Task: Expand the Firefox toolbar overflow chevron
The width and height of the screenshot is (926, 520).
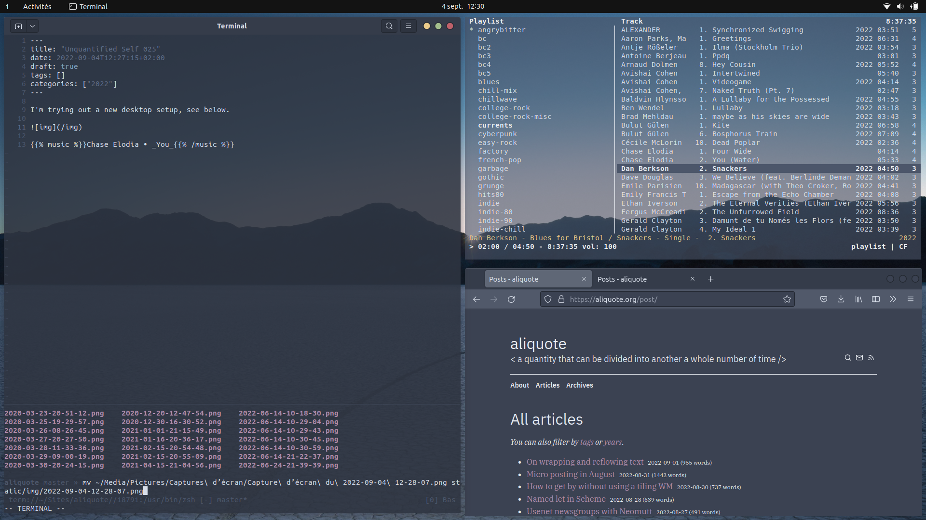Action: click(x=893, y=299)
